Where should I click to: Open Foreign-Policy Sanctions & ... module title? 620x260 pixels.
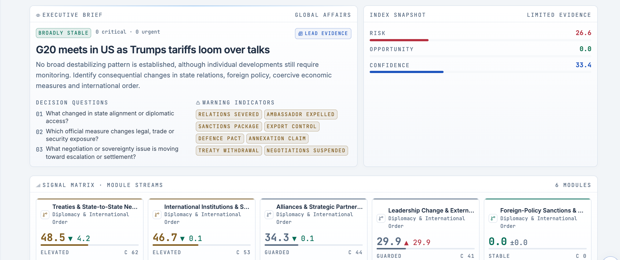(x=542, y=211)
